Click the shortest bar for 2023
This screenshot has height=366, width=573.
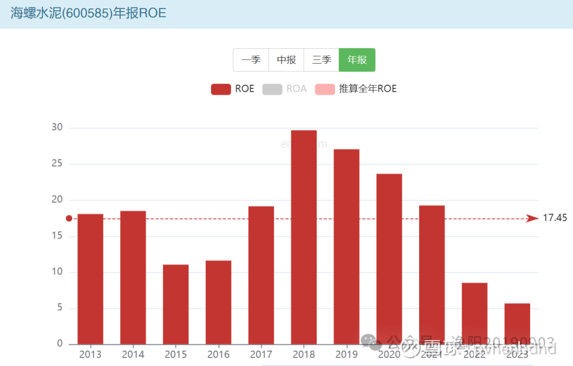[x=517, y=324]
